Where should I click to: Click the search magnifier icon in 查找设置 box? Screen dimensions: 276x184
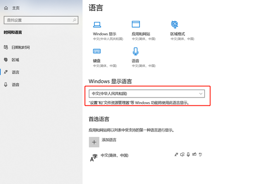click(75, 20)
